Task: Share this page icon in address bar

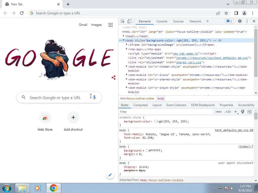Action: coord(218,13)
